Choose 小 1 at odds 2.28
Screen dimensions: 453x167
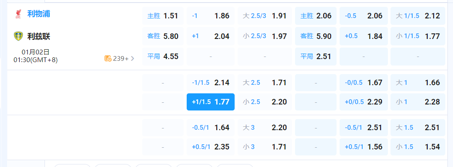coord(418,102)
